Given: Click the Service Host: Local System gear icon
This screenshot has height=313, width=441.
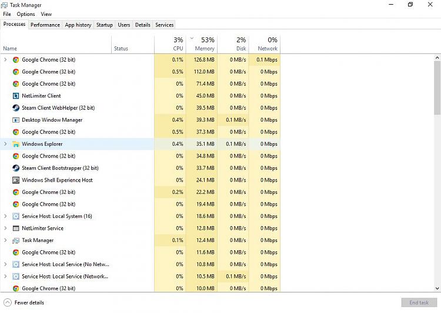Looking at the screenshot, I should click(x=16, y=216).
